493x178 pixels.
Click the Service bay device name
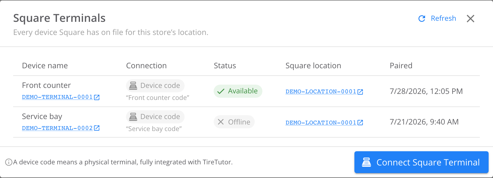tap(42, 117)
